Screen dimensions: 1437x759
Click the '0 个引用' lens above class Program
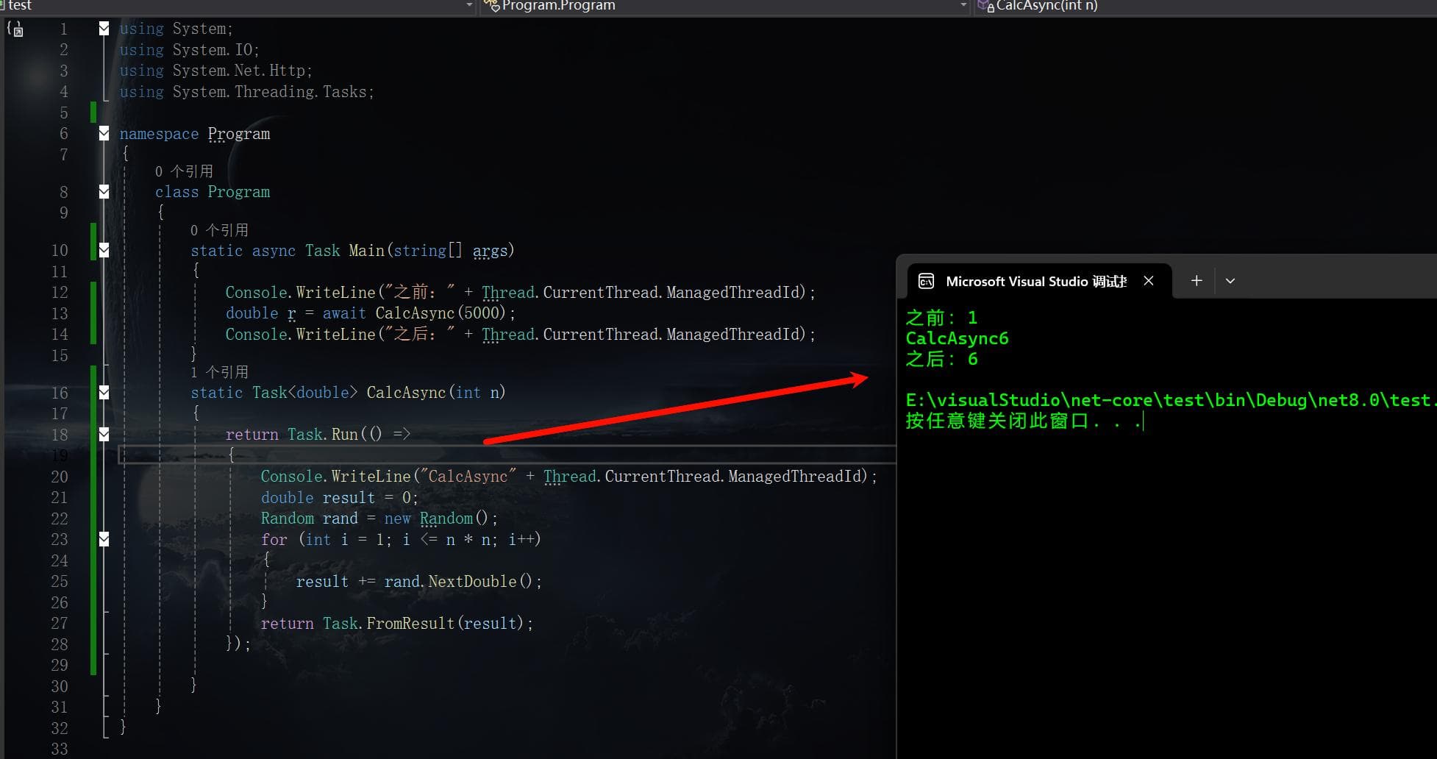pos(184,171)
